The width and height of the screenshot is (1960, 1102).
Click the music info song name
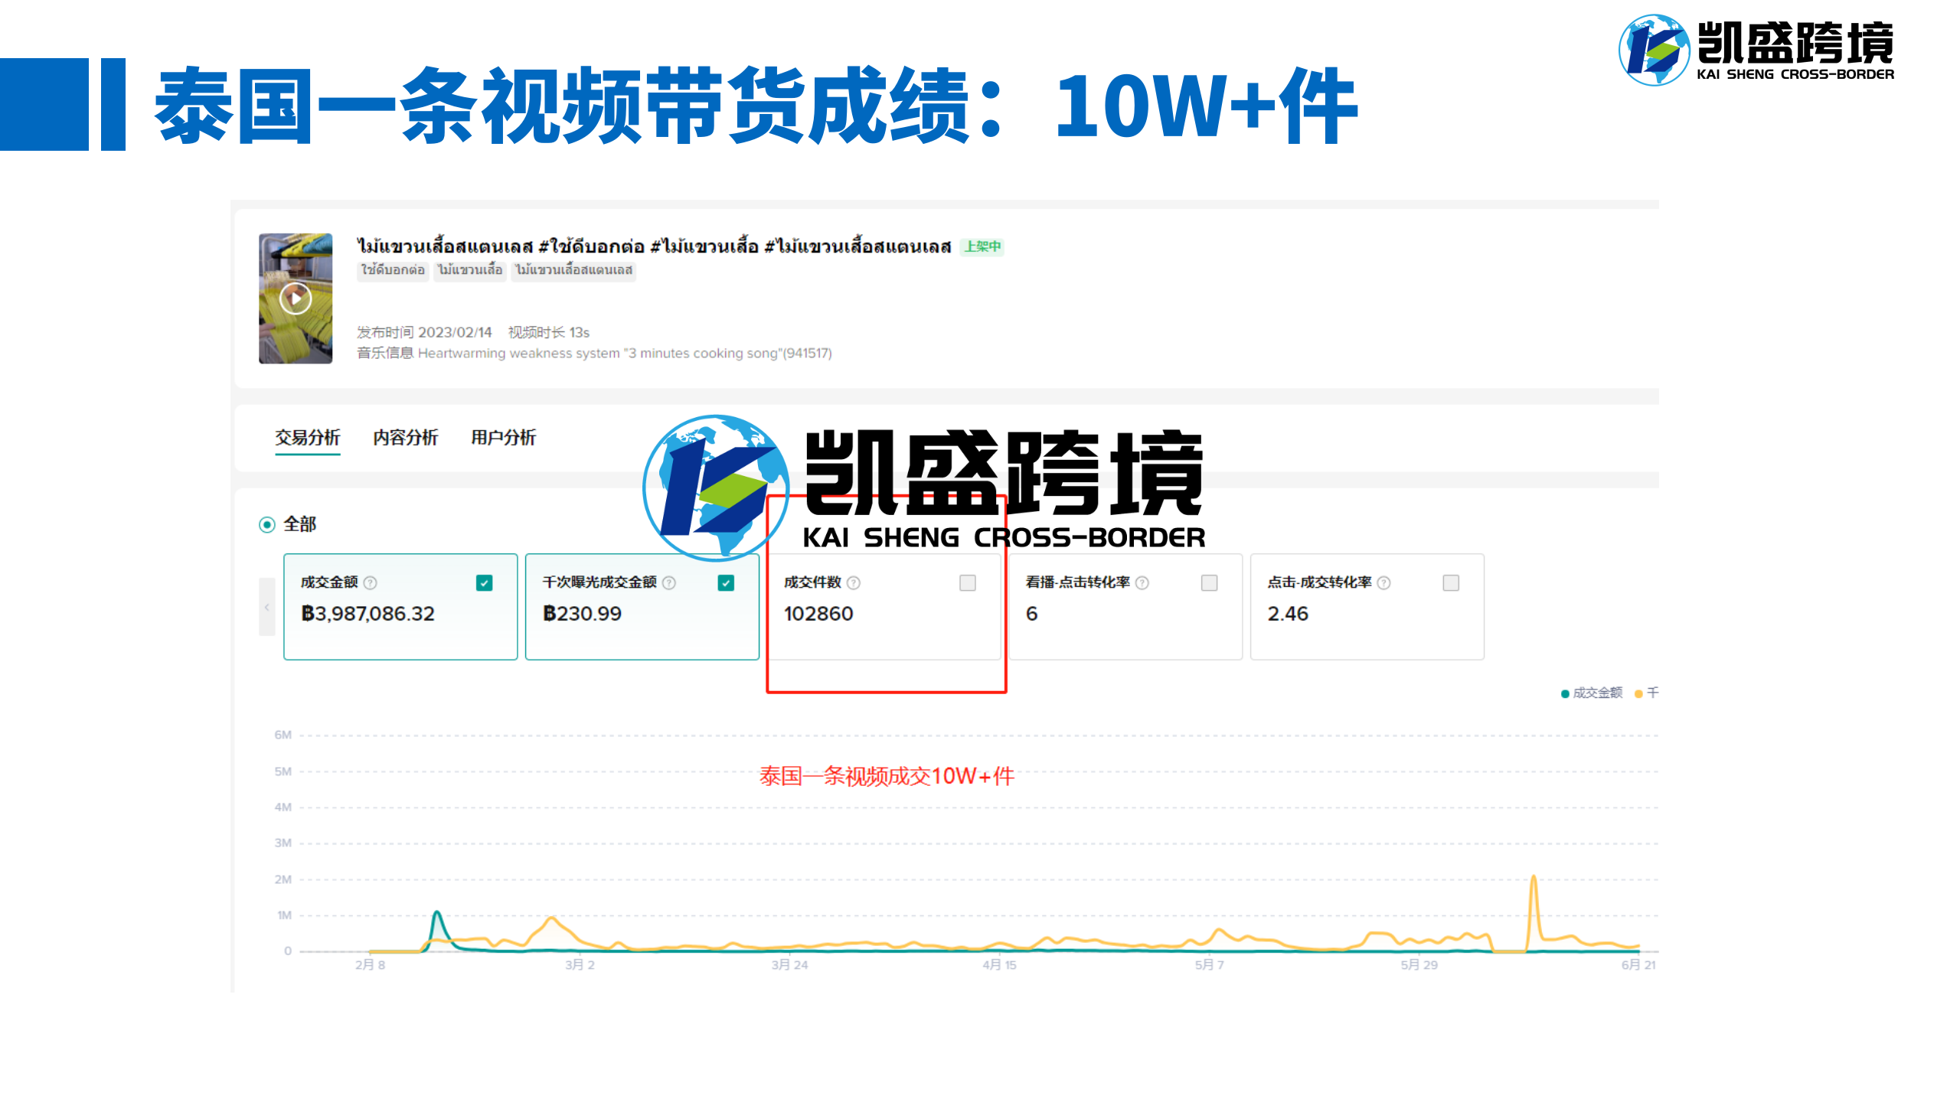pyautogui.click(x=624, y=354)
